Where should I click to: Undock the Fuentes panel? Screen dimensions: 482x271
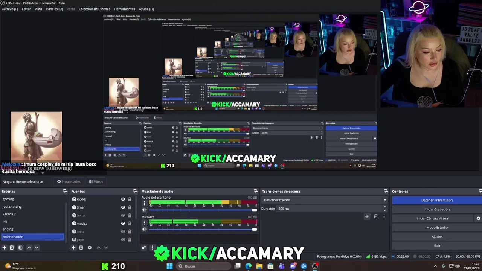click(135, 191)
